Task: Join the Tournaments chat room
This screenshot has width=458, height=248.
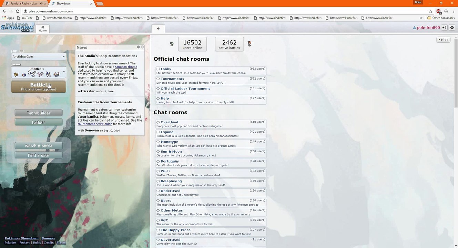Action: click(x=211, y=81)
